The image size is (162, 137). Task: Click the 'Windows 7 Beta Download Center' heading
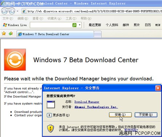coord(86,60)
